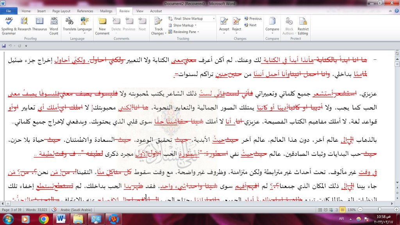Save the document from Quick Access toolbar
400x225 pixels.
[x=4, y=46]
